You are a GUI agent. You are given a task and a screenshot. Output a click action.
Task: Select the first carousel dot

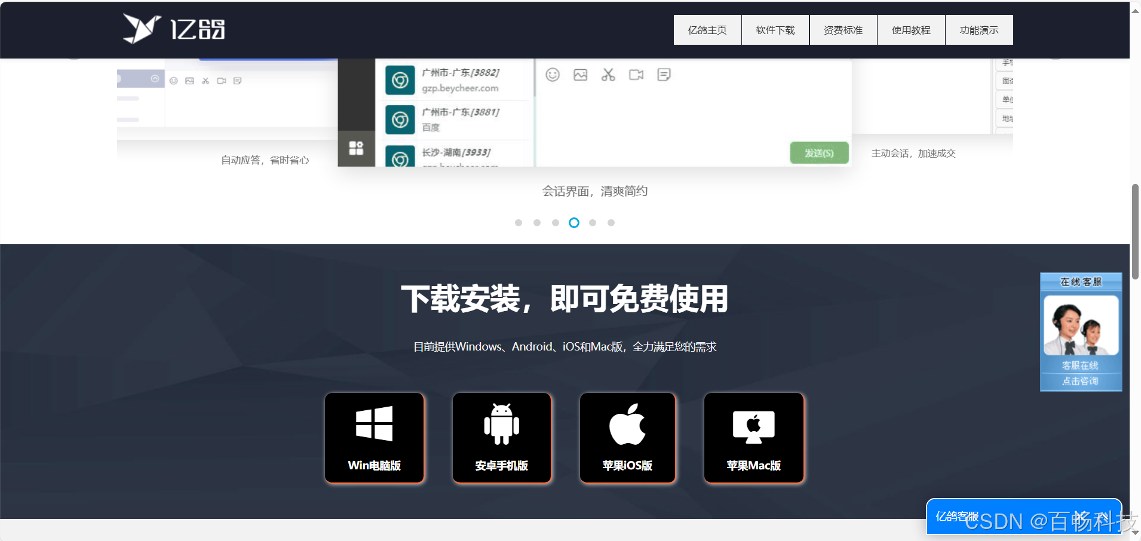pos(519,223)
